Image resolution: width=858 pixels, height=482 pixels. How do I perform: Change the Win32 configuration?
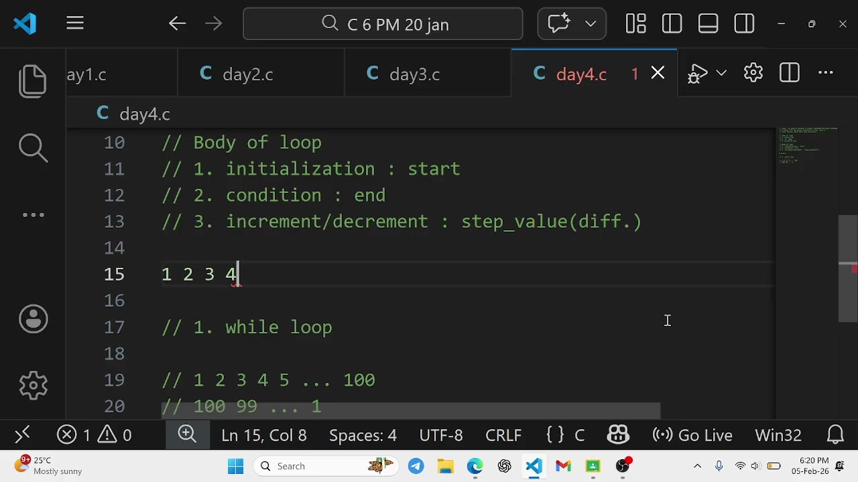tap(778, 435)
